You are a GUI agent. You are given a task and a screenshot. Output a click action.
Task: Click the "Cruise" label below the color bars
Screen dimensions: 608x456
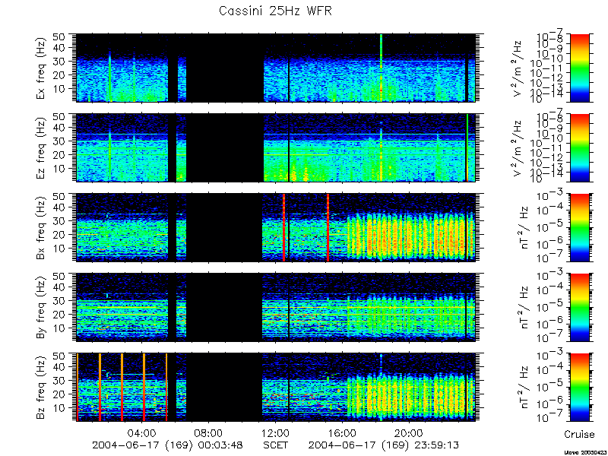click(x=579, y=434)
